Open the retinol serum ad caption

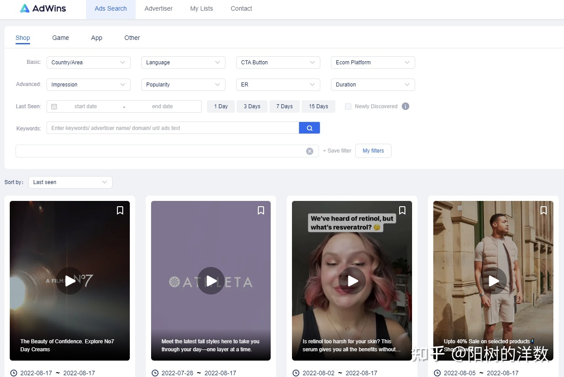351,346
